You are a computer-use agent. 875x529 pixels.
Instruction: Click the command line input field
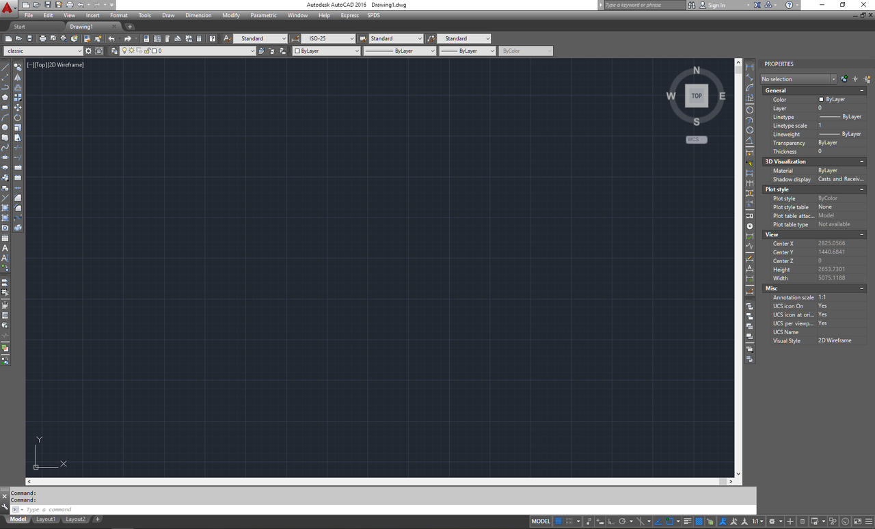pyautogui.click(x=390, y=509)
